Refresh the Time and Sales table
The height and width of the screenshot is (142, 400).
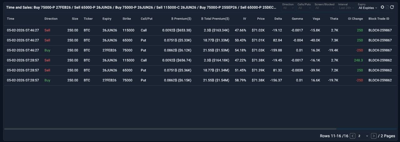[x=392, y=7]
